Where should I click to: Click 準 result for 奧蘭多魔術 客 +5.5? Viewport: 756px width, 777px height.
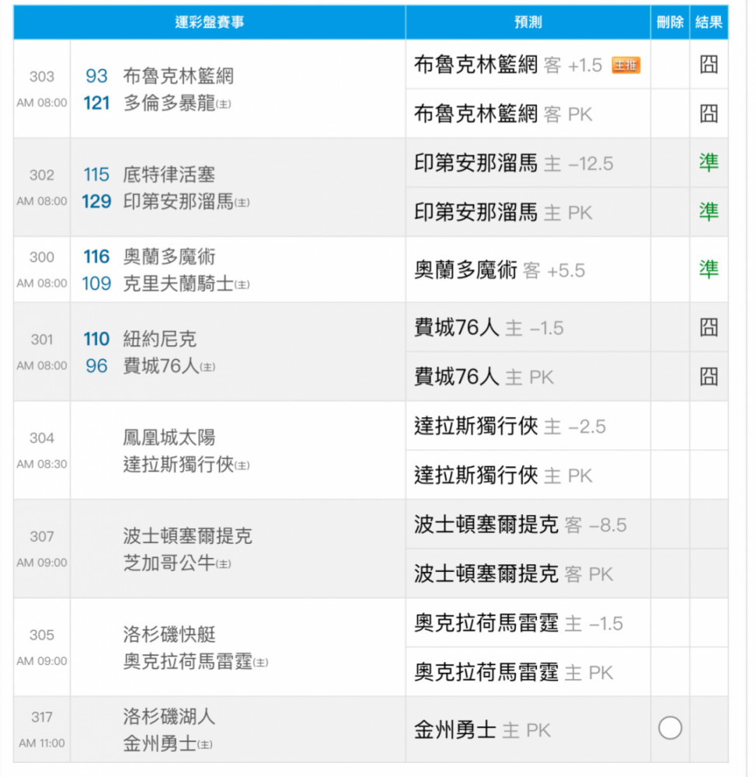click(x=709, y=270)
